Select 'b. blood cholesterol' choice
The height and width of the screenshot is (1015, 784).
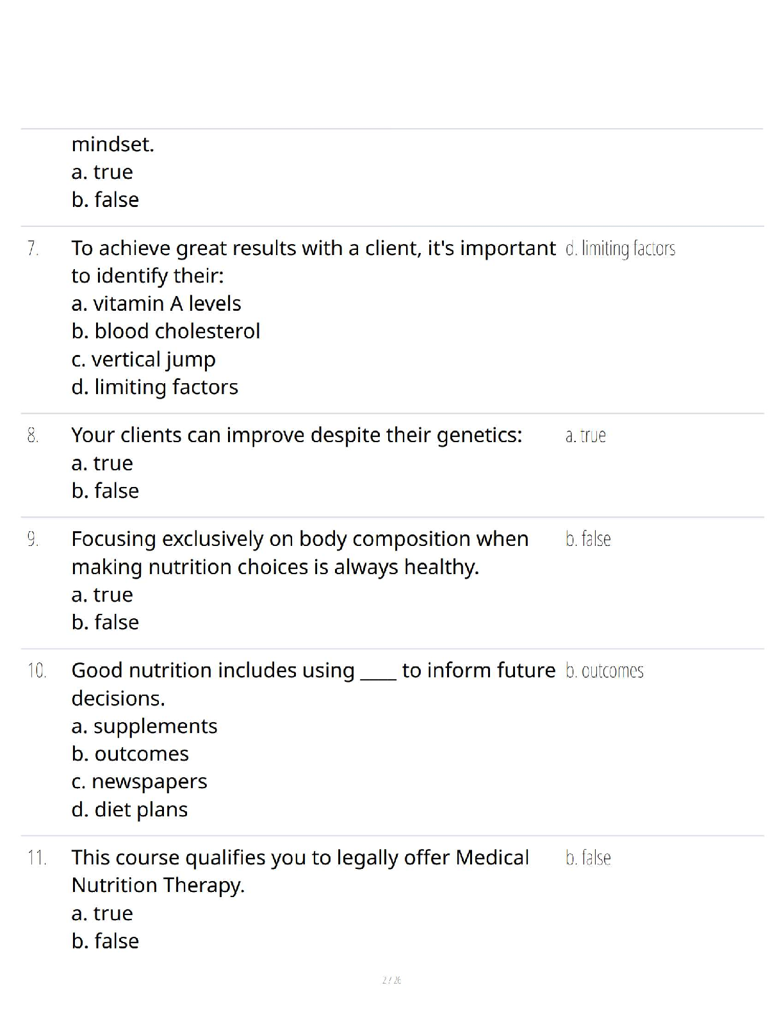[166, 331]
